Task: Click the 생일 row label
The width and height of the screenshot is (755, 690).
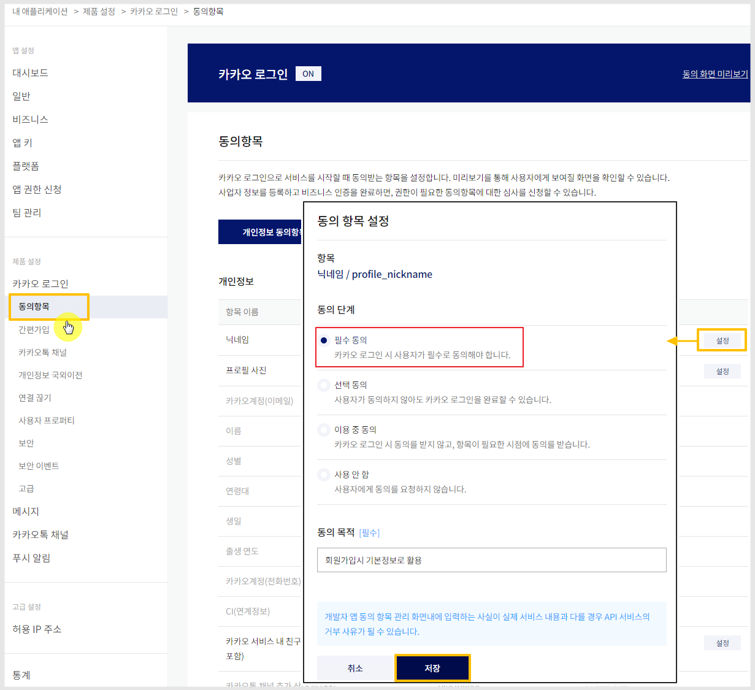Action: click(x=234, y=521)
